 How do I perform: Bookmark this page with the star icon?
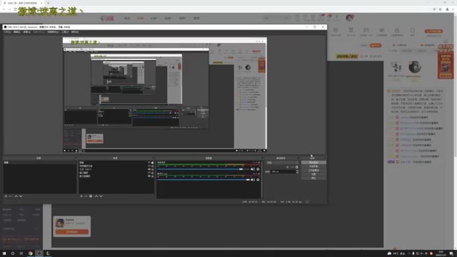pyautogui.click(x=440, y=9)
